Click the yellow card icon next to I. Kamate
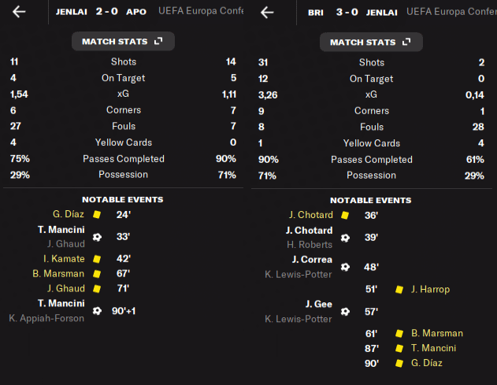Viewport: 497px width, 385px height. point(97,259)
